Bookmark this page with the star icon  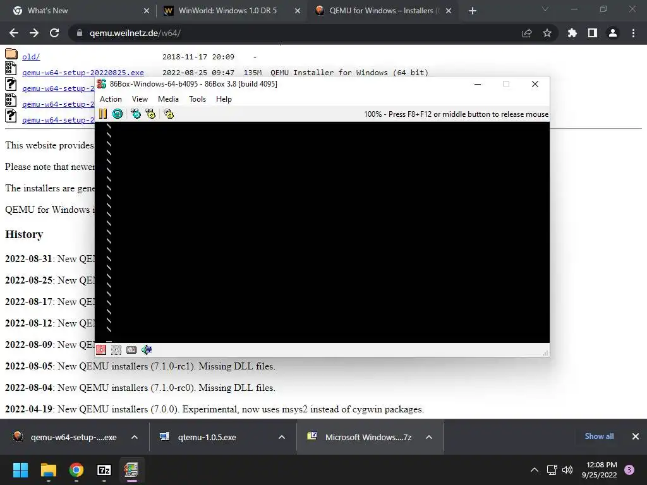(x=547, y=33)
